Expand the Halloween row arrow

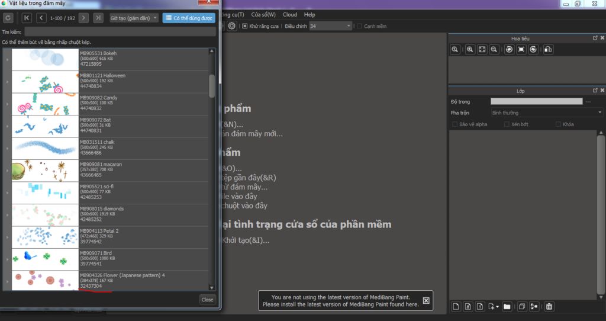pos(7,82)
